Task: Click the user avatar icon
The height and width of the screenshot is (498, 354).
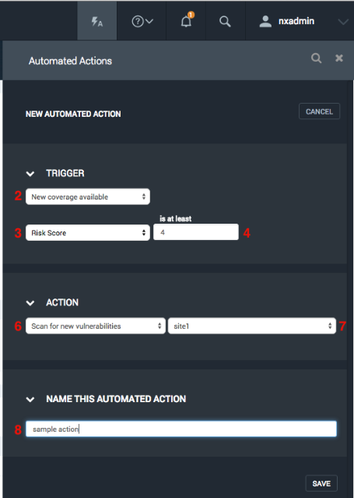Action: pyautogui.click(x=265, y=21)
